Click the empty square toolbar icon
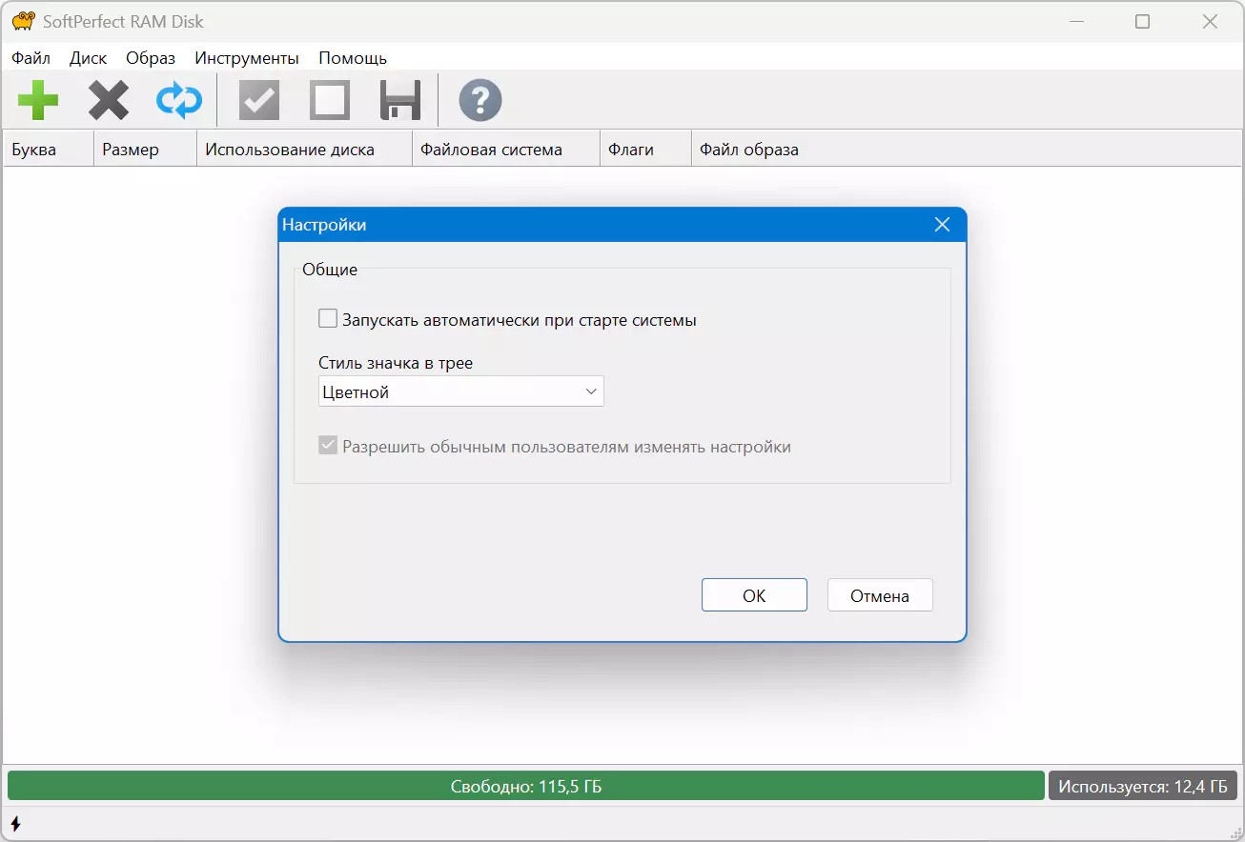Viewport: 1245px width, 842px height. coord(330,100)
